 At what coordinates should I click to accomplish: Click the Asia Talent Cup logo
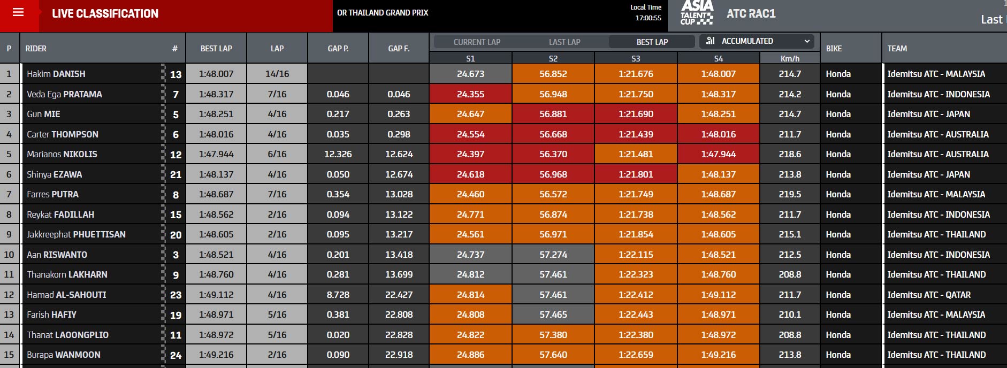pyautogui.click(x=697, y=13)
